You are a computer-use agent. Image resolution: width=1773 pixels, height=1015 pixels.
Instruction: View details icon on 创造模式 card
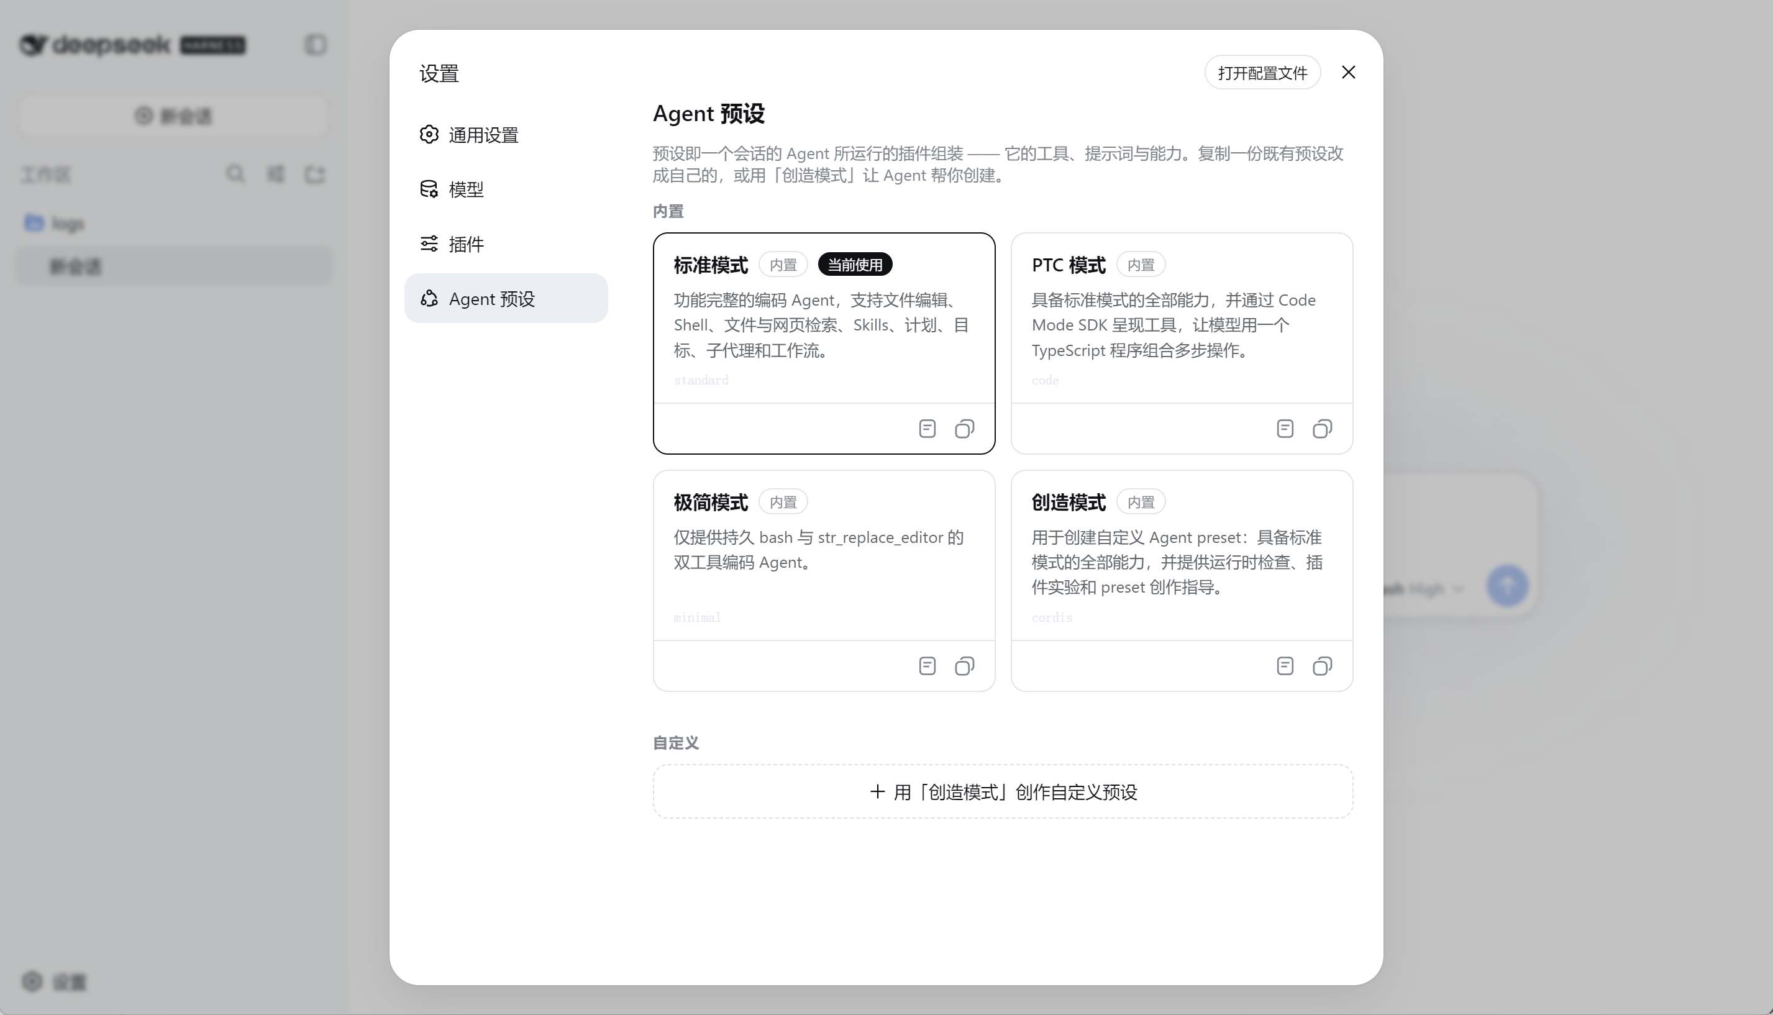(x=1285, y=667)
